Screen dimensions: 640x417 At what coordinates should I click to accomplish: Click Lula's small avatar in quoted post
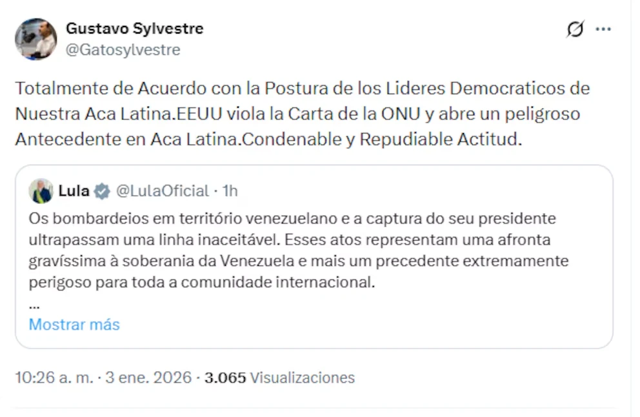point(41,191)
